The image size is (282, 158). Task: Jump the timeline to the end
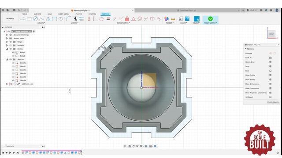pos(18,153)
